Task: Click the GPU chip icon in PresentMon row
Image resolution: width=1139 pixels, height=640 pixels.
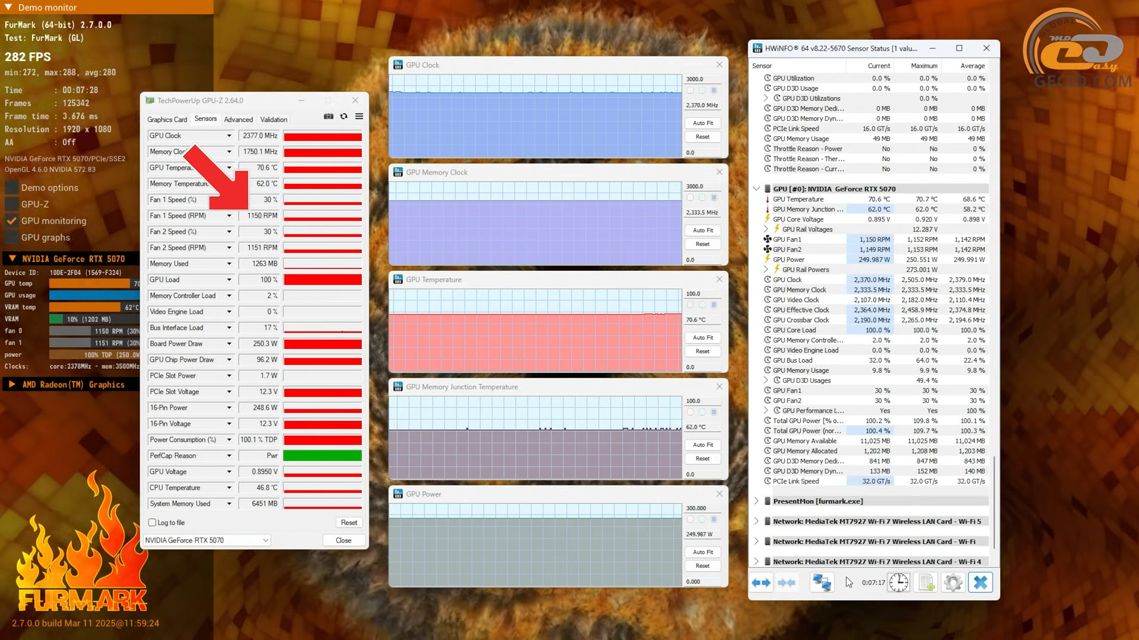Action: click(x=767, y=501)
